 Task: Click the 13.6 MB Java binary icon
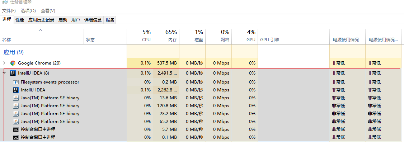[x=16, y=98]
